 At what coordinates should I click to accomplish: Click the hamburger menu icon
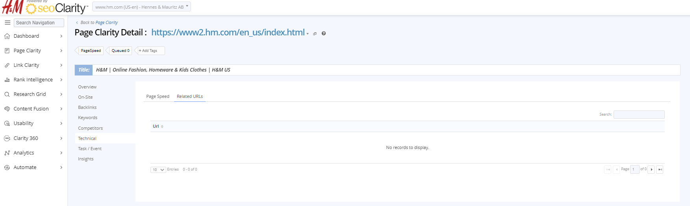7,23
